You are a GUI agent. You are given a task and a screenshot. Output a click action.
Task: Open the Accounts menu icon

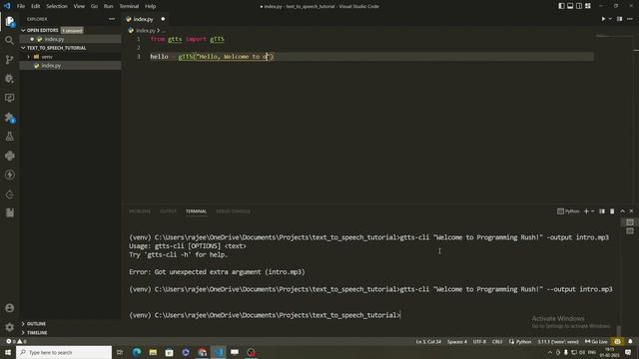(9, 308)
